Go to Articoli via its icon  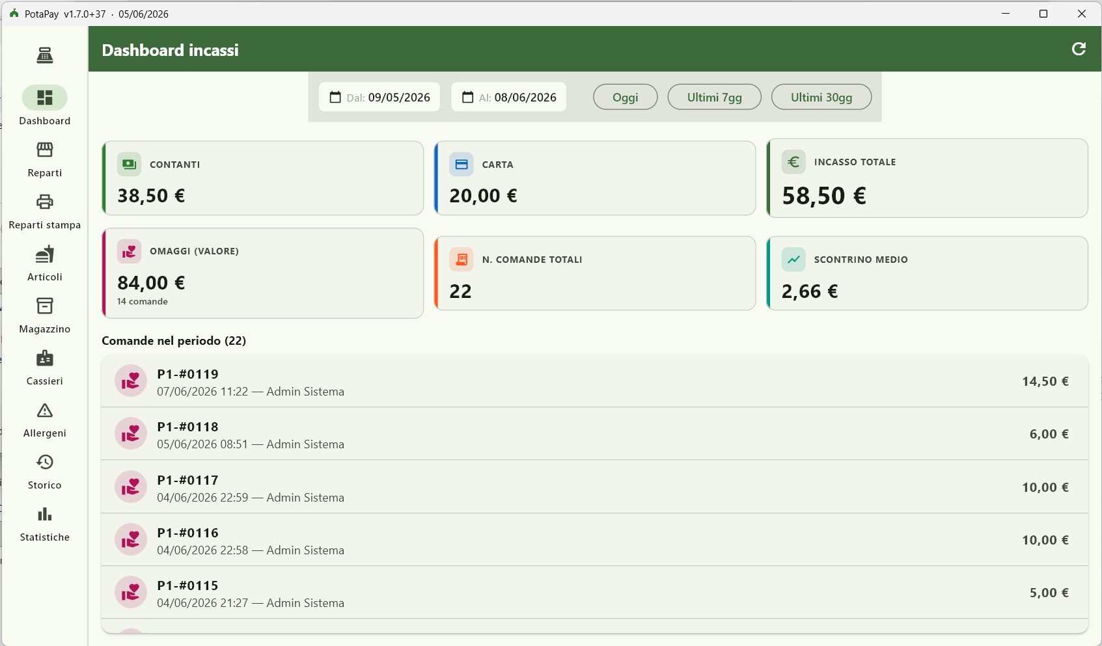coord(44,254)
